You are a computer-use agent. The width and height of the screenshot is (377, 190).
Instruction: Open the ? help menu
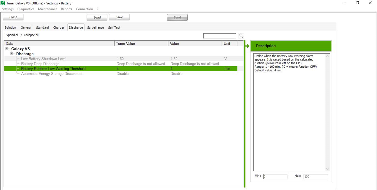pos(98,9)
